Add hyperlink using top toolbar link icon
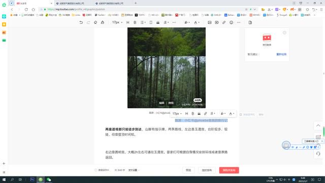 [224, 22]
